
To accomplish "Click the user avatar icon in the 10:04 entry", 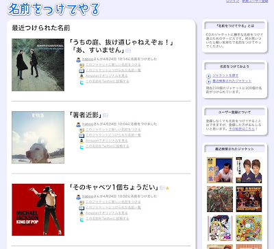I will [x=78, y=125].
